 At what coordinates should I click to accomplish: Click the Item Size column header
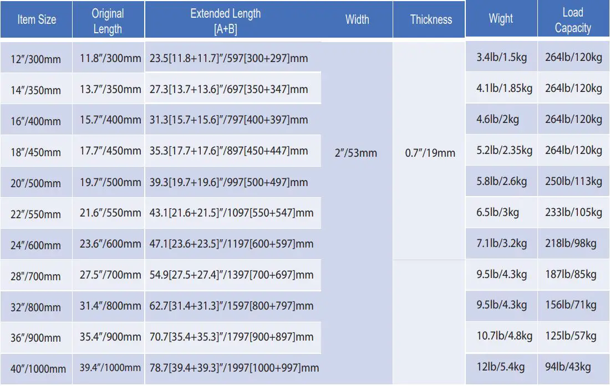37,20
